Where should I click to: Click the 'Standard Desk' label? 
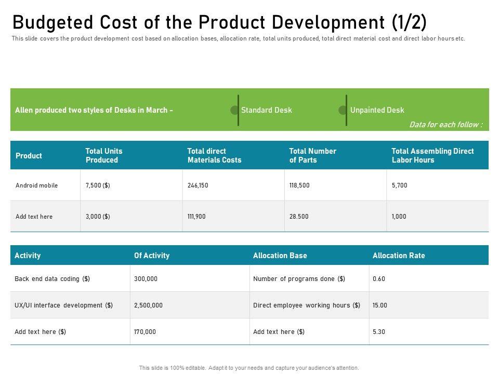pyautogui.click(x=266, y=110)
